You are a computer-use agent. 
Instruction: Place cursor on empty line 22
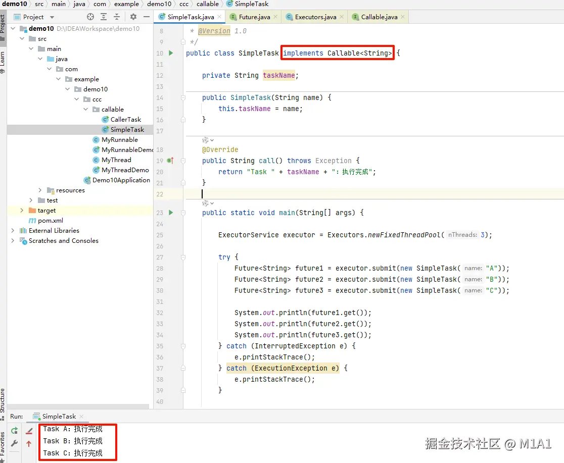pos(374,194)
